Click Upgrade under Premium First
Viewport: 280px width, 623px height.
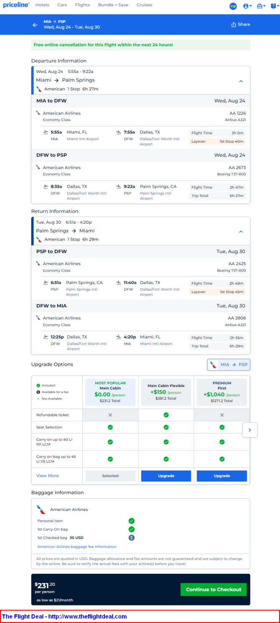click(x=222, y=476)
